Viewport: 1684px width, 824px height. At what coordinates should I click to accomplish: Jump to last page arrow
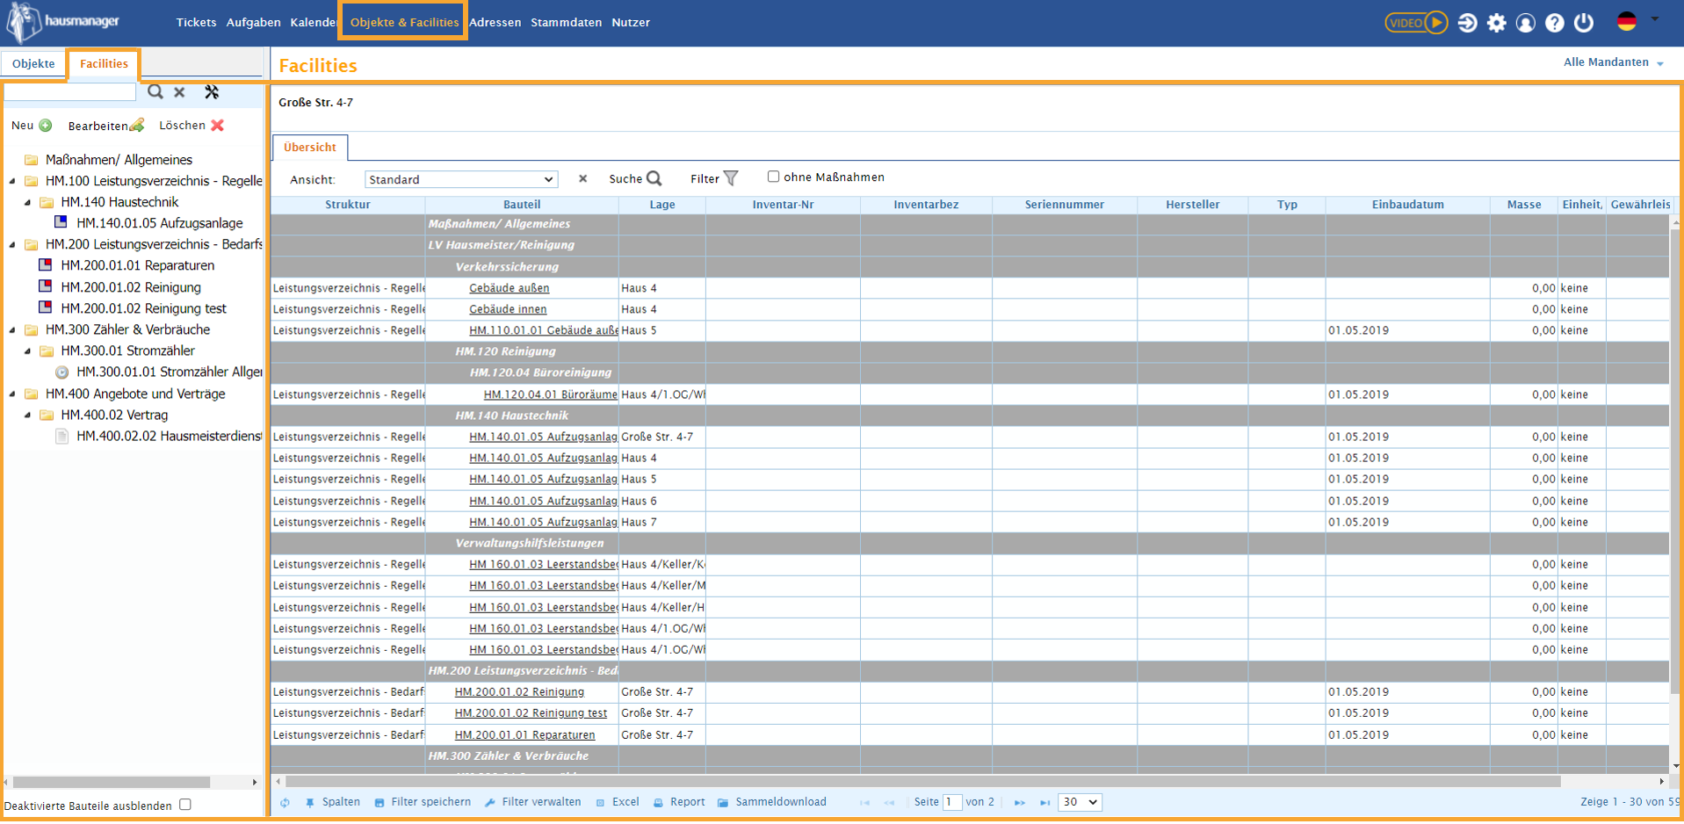click(1044, 802)
